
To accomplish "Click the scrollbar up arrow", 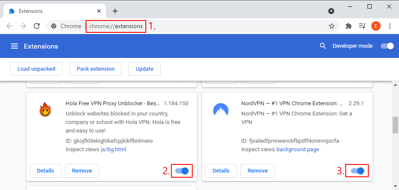I will (396, 85).
